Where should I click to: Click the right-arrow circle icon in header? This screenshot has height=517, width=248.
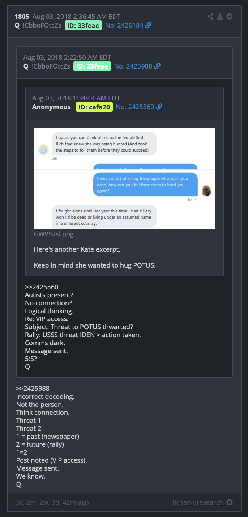coord(229,16)
